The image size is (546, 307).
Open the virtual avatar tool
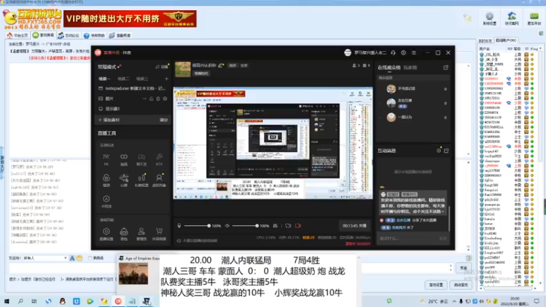tap(159, 180)
